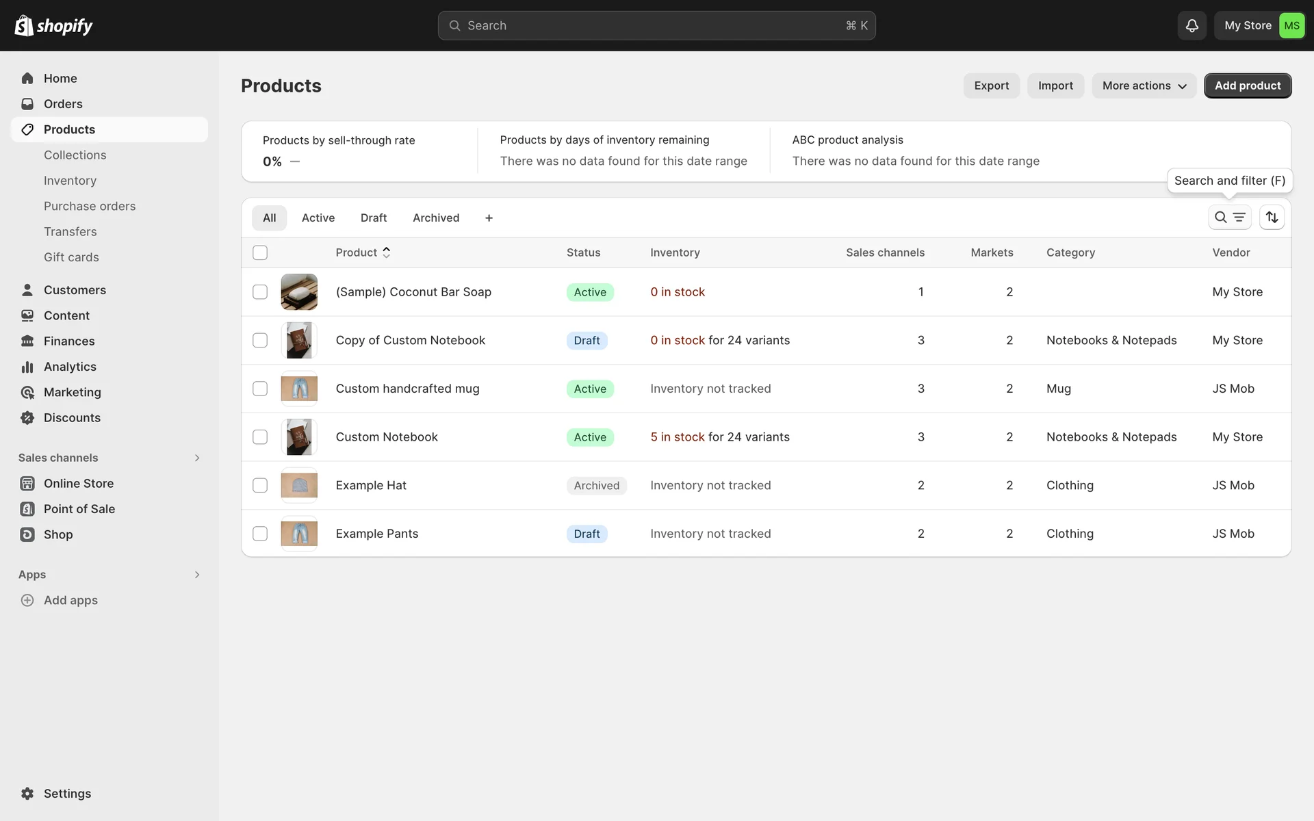Open the notifications bell icon
The height and width of the screenshot is (821, 1314).
pos(1191,25)
